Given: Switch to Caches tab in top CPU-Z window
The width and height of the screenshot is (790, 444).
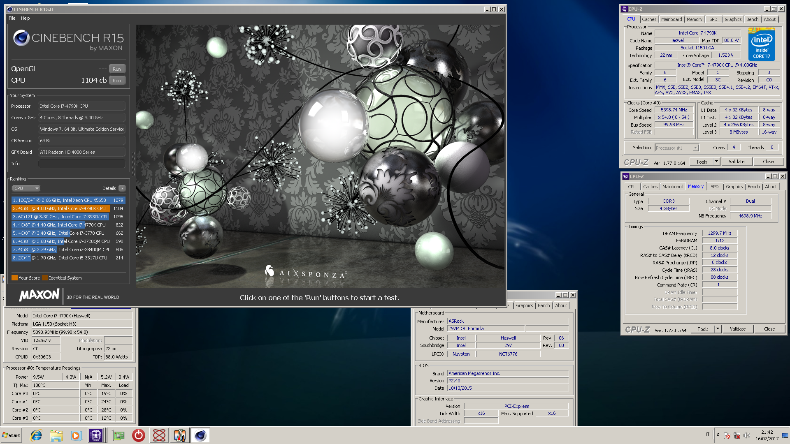Looking at the screenshot, I should pos(649,19).
